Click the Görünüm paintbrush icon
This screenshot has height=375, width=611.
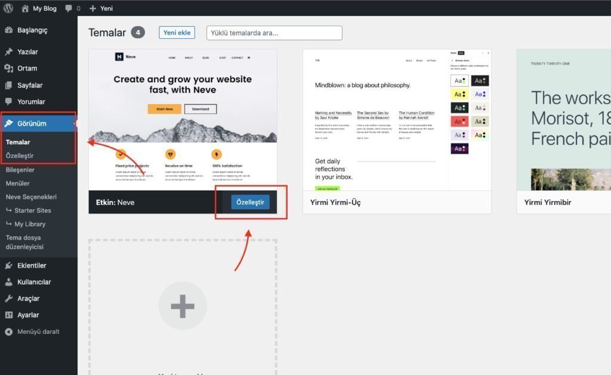click(8, 123)
